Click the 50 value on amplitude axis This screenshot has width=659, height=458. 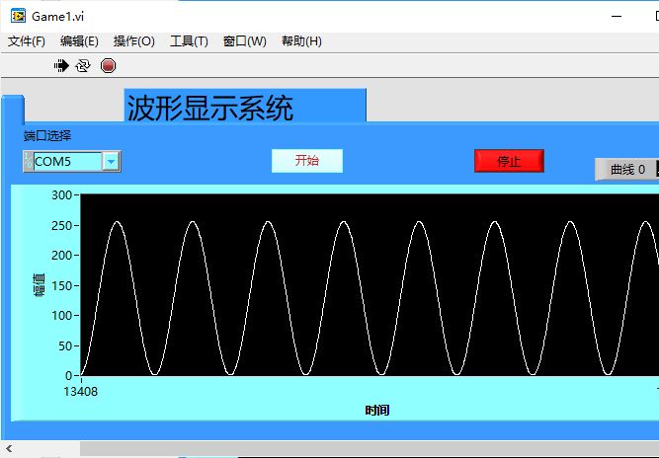(65, 346)
